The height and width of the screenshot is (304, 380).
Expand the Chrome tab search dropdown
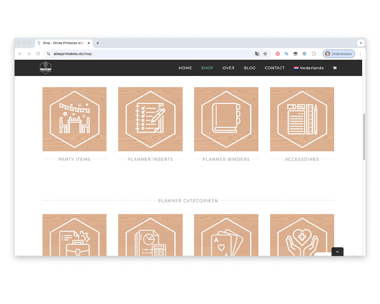(360, 43)
